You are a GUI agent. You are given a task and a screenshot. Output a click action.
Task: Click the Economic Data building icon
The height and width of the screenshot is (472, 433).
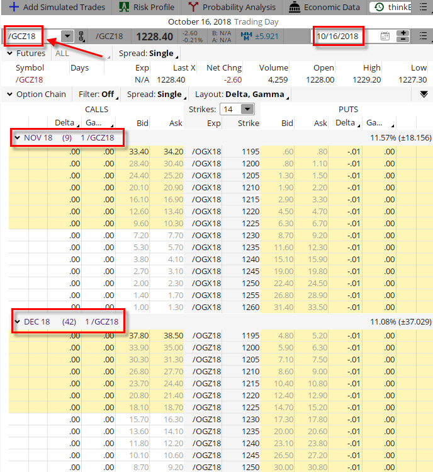point(295,8)
